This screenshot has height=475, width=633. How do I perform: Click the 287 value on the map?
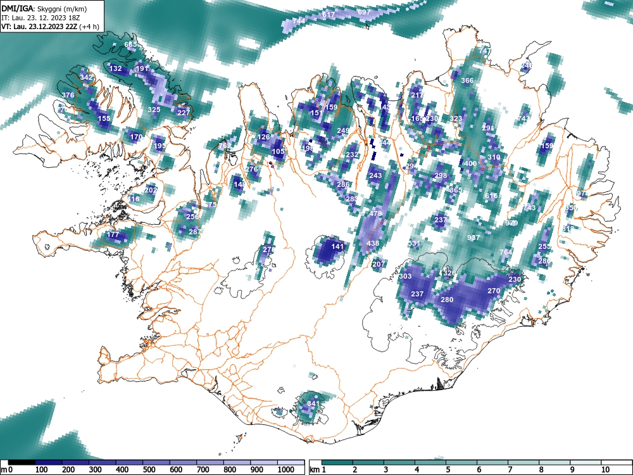[x=195, y=231]
